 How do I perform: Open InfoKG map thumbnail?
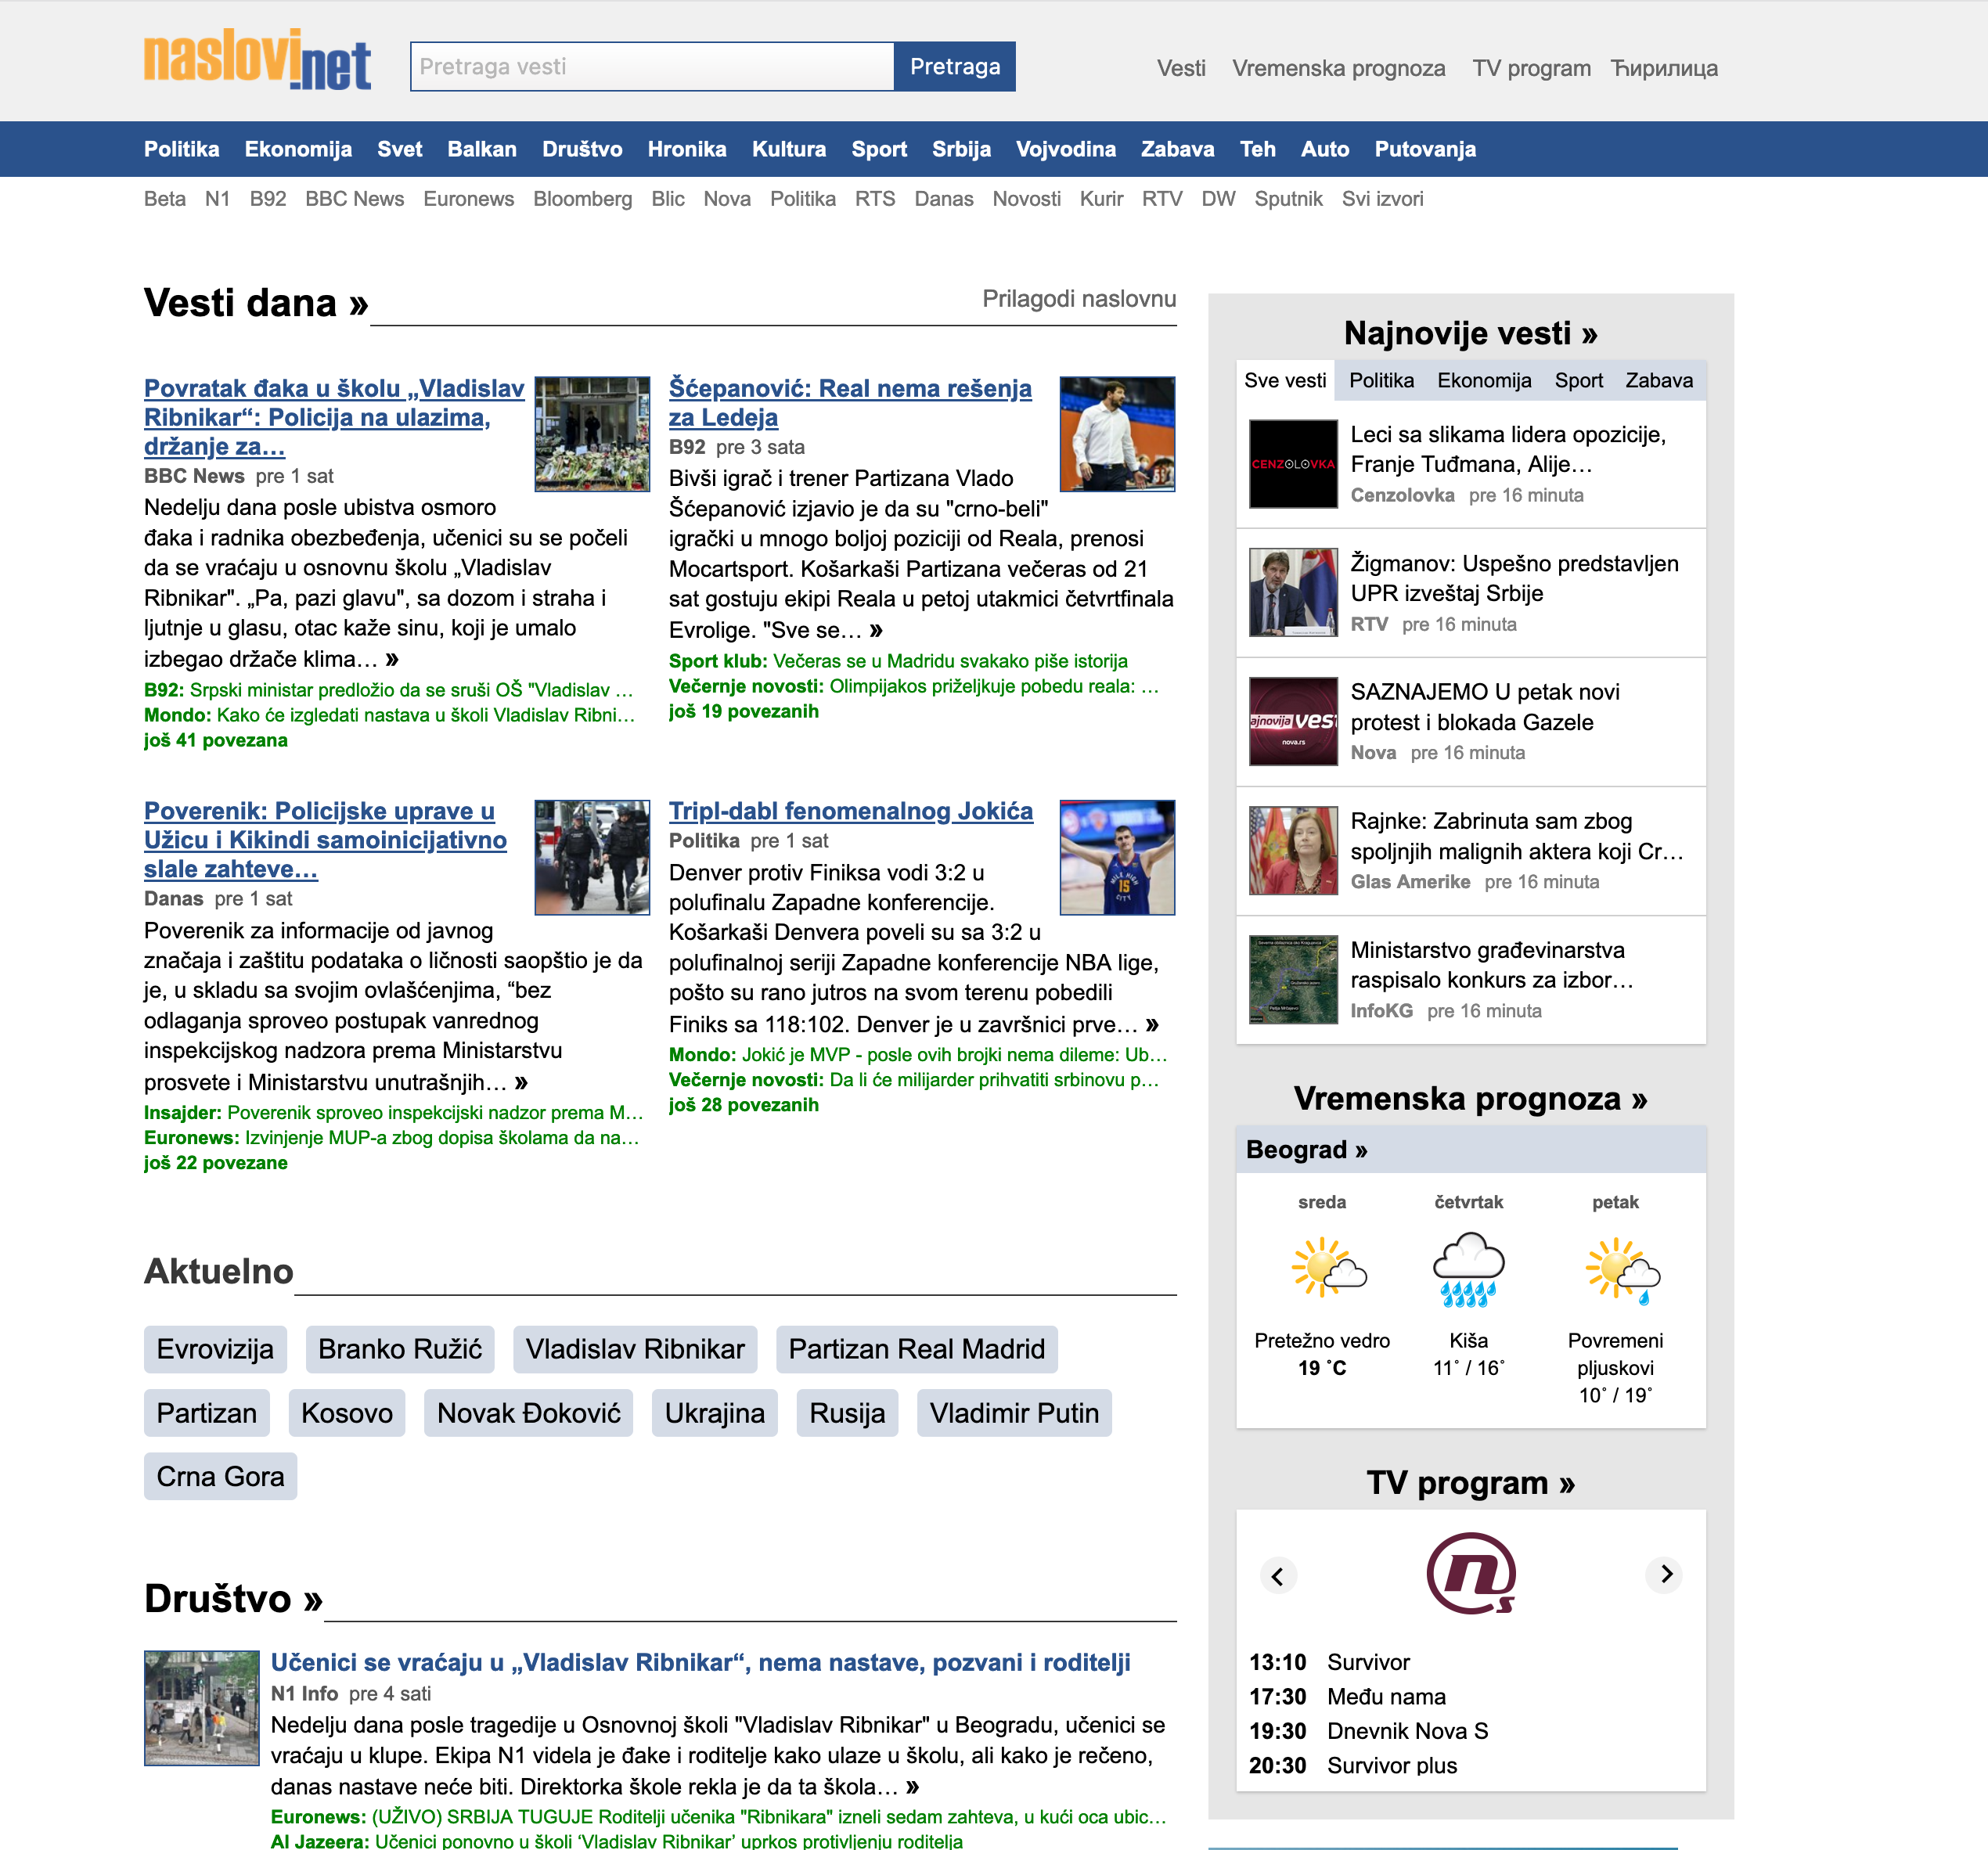coord(1293,979)
